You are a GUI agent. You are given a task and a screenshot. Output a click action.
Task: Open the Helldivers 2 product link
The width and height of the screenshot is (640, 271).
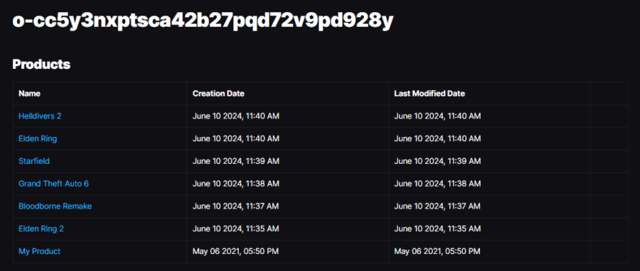[40, 116]
